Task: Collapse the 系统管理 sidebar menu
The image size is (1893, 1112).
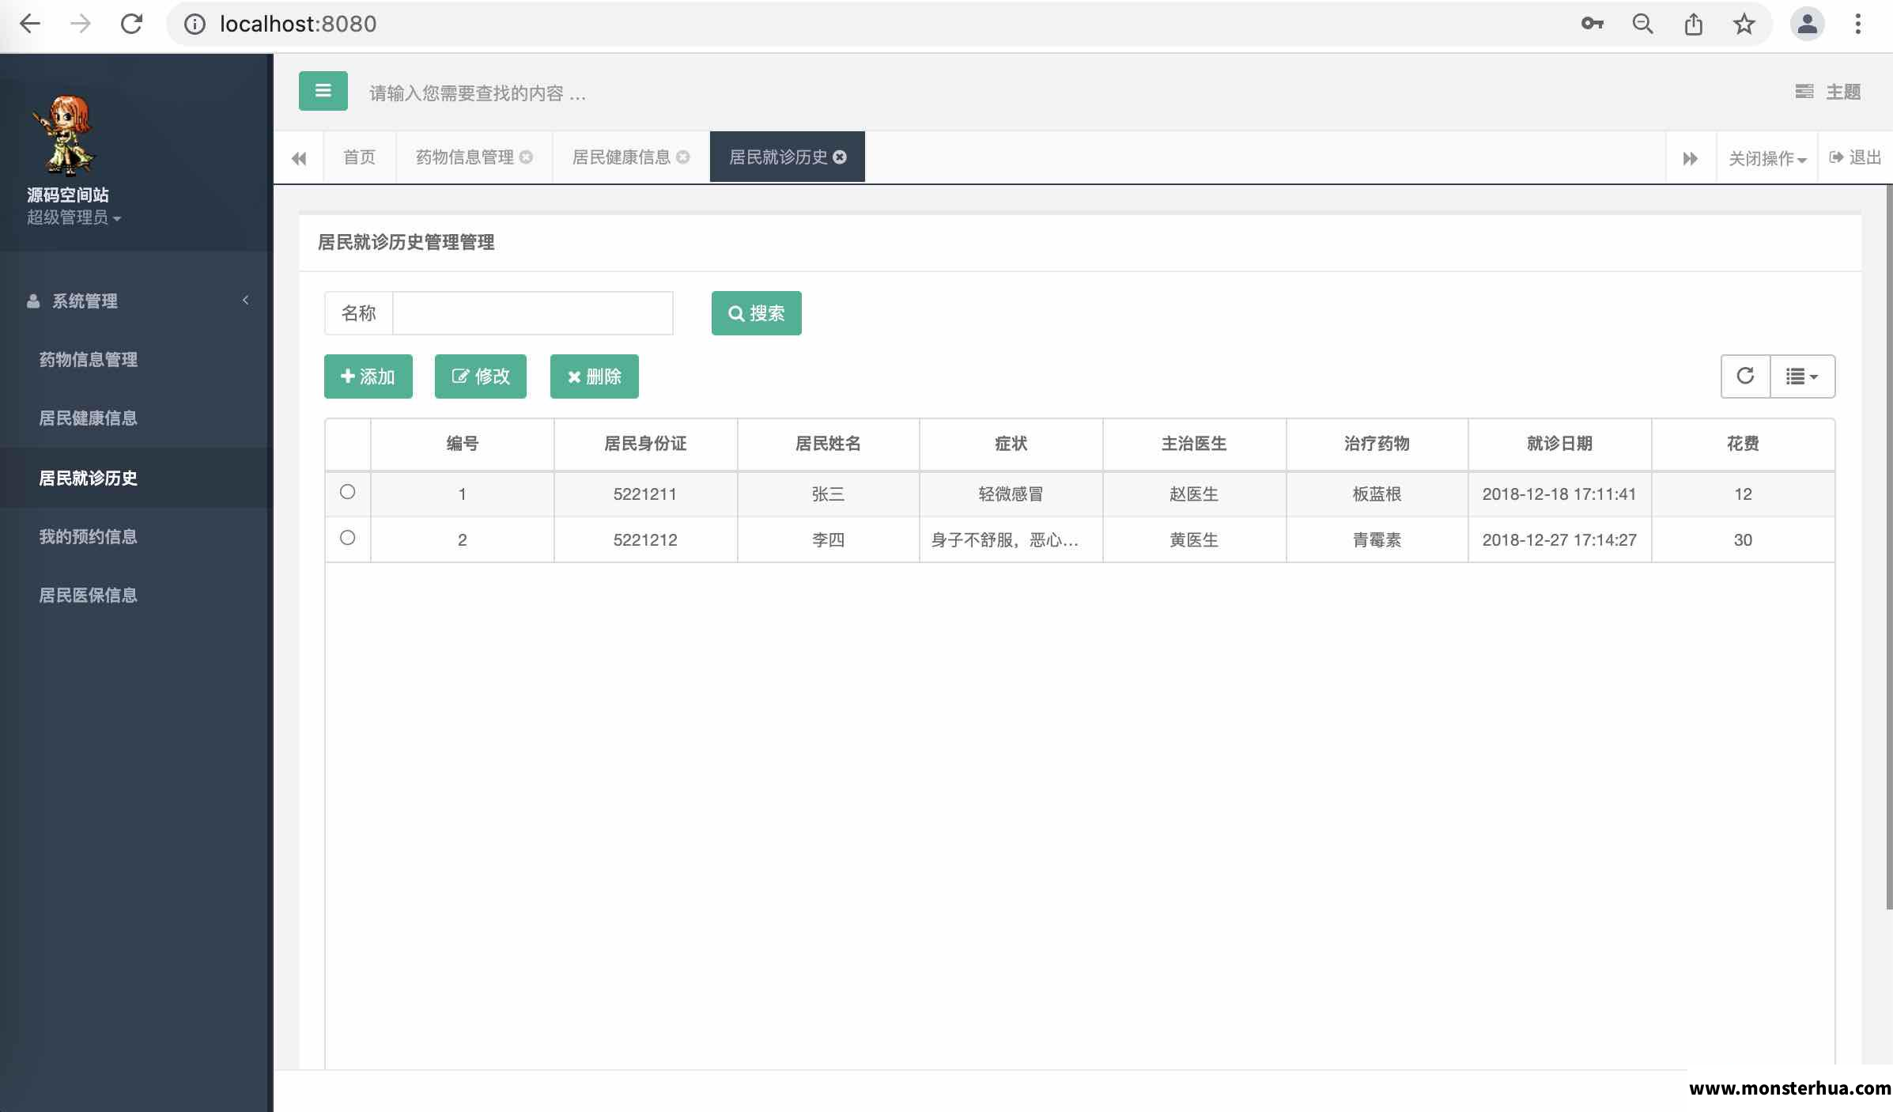Action: (x=136, y=301)
